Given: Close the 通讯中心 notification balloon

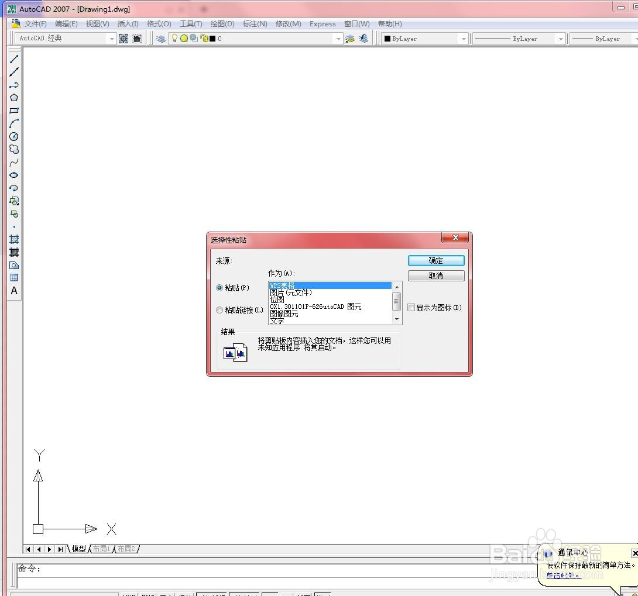Looking at the screenshot, I should 634,553.
